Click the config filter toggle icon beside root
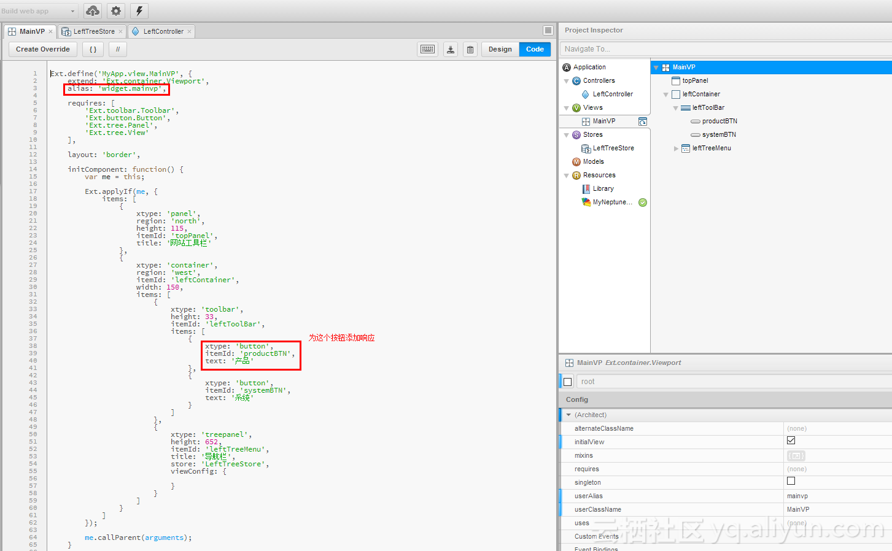Image resolution: width=892 pixels, height=551 pixels. tap(567, 382)
